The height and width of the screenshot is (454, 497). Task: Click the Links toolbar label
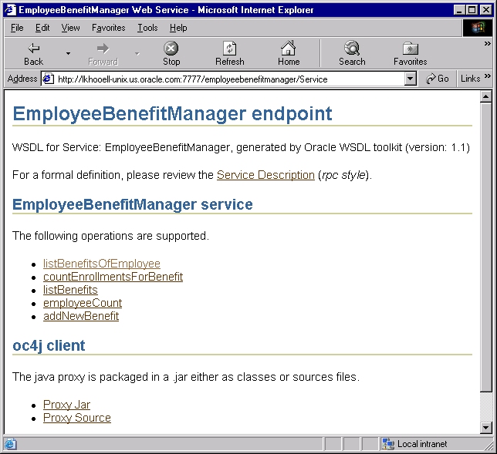[x=471, y=79]
